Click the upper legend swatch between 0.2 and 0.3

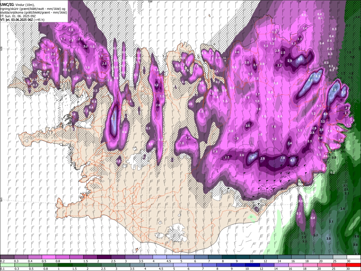tap(7, 257)
